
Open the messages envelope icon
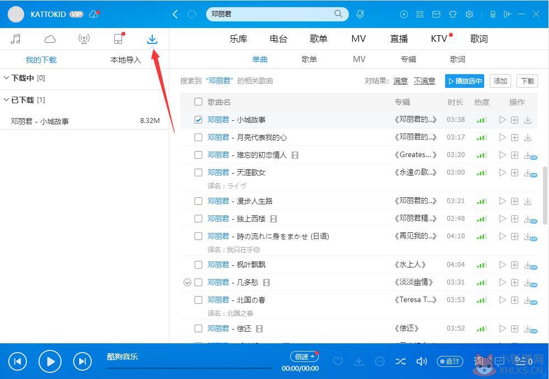(x=436, y=14)
